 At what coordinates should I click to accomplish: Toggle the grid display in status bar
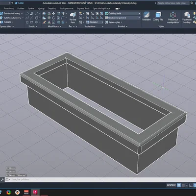click(179, 185)
